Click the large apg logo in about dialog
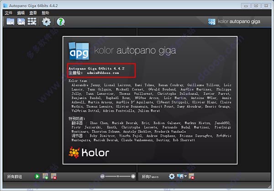 [79, 51]
